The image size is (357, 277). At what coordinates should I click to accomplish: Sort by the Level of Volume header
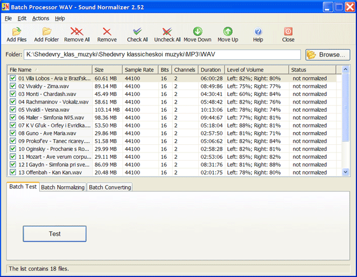[x=257, y=70]
